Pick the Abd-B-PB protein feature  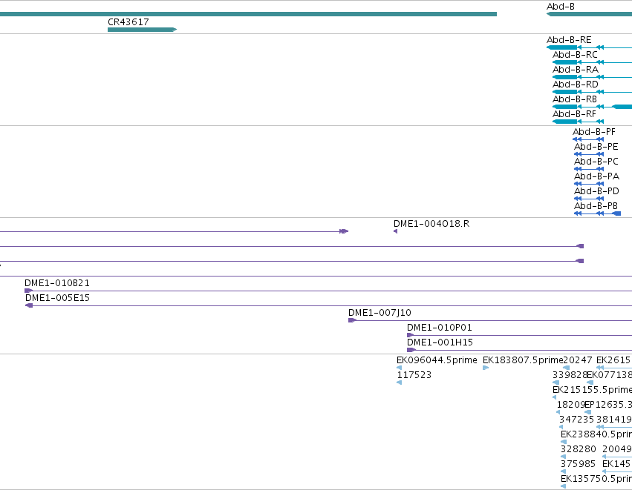[x=598, y=213]
